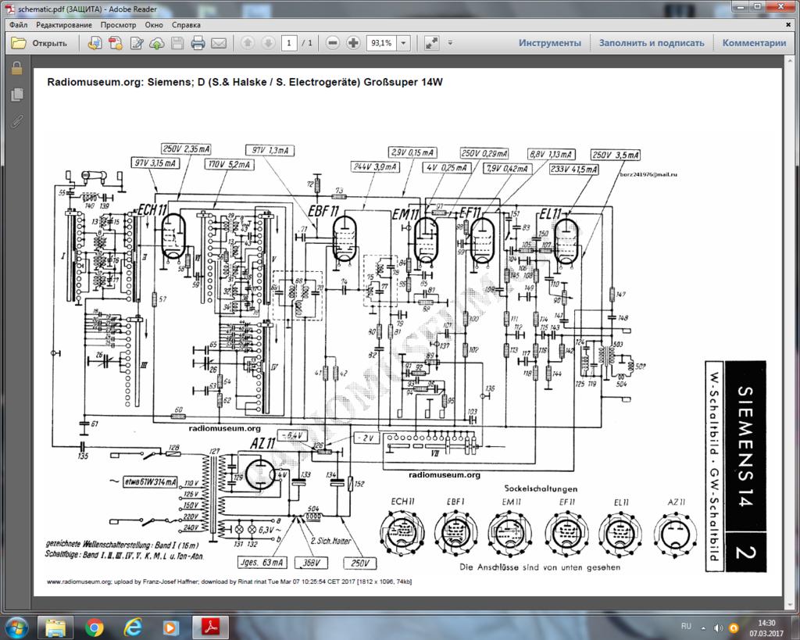Zoom out with the minus button
Viewport: 800px width, 640px height.
[332, 43]
